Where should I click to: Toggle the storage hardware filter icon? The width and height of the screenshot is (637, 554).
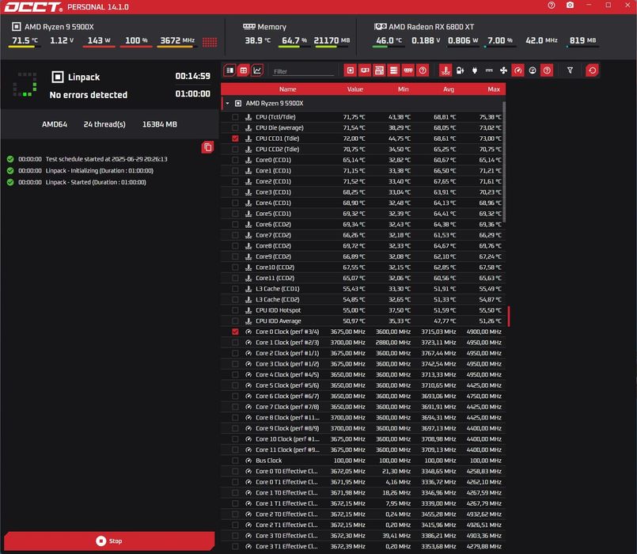393,70
